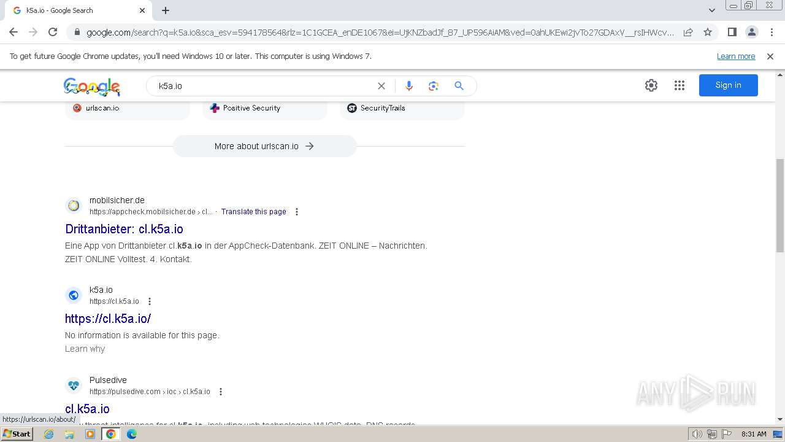Click the k5a.io globe favicon
The height and width of the screenshot is (442, 785).
click(74, 295)
